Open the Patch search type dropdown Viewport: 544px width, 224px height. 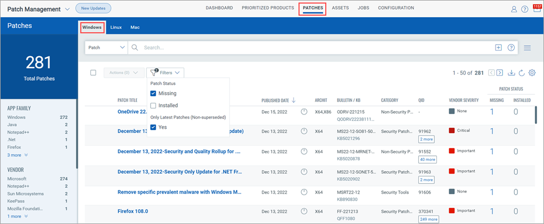[106, 47]
